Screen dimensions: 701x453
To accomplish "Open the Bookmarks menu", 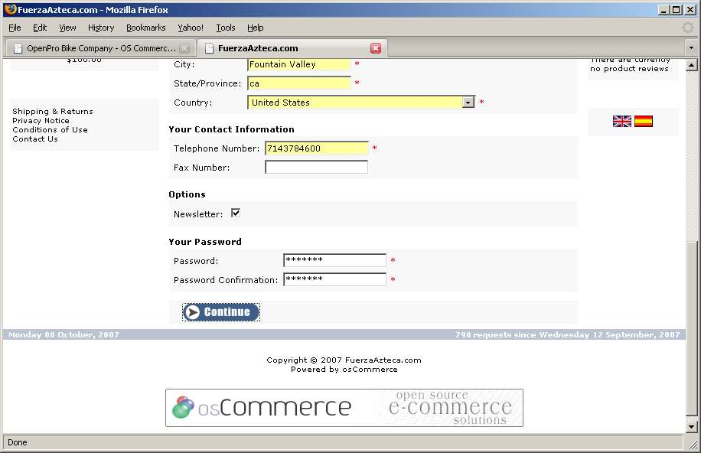I will click(x=145, y=28).
